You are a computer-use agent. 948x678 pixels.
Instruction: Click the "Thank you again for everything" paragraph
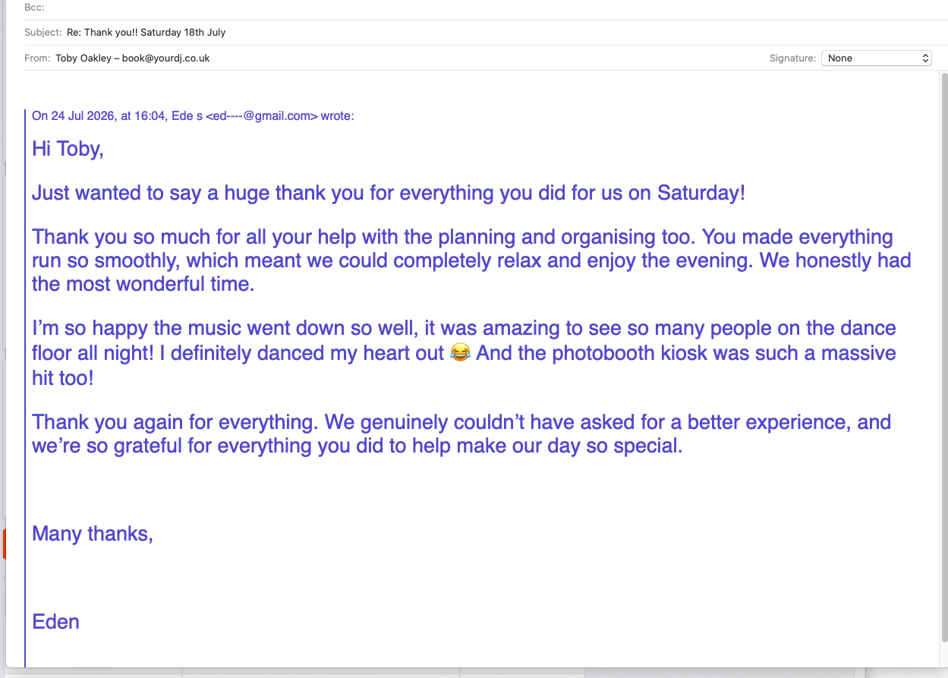[461, 434]
